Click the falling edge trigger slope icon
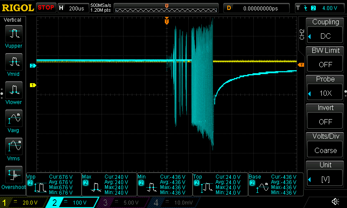Screen dimensions: 347x208 click(306, 8)
